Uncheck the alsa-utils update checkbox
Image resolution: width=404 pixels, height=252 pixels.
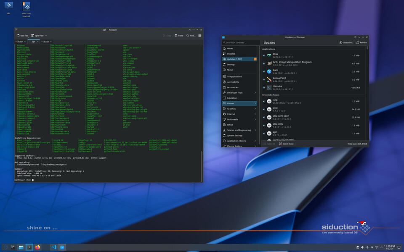pos(264,126)
